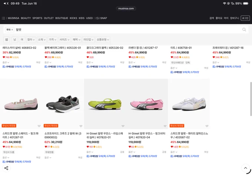Image resolution: width=252 pixels, height=175 pixels.
Task: Expand the 사이즈 size filter dropdown
Action: point(64,40)
